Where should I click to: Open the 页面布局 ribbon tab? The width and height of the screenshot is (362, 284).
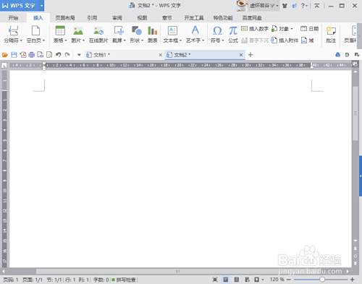tap(65, 18)
